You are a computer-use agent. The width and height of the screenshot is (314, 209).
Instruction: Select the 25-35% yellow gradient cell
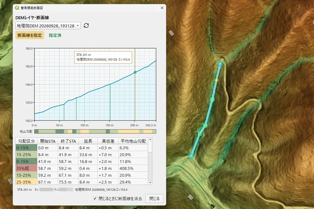point(27,182)
